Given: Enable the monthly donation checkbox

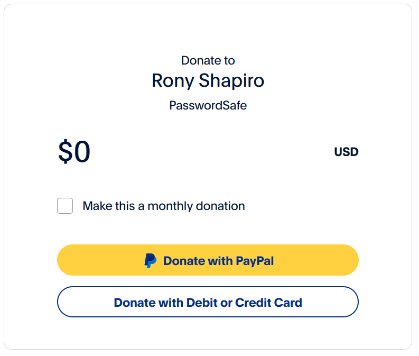Looking at the screenshot, I should 65,206.
